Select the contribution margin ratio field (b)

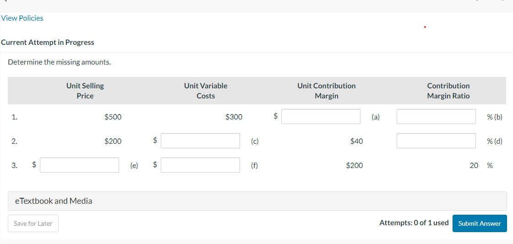pos(436,117)
